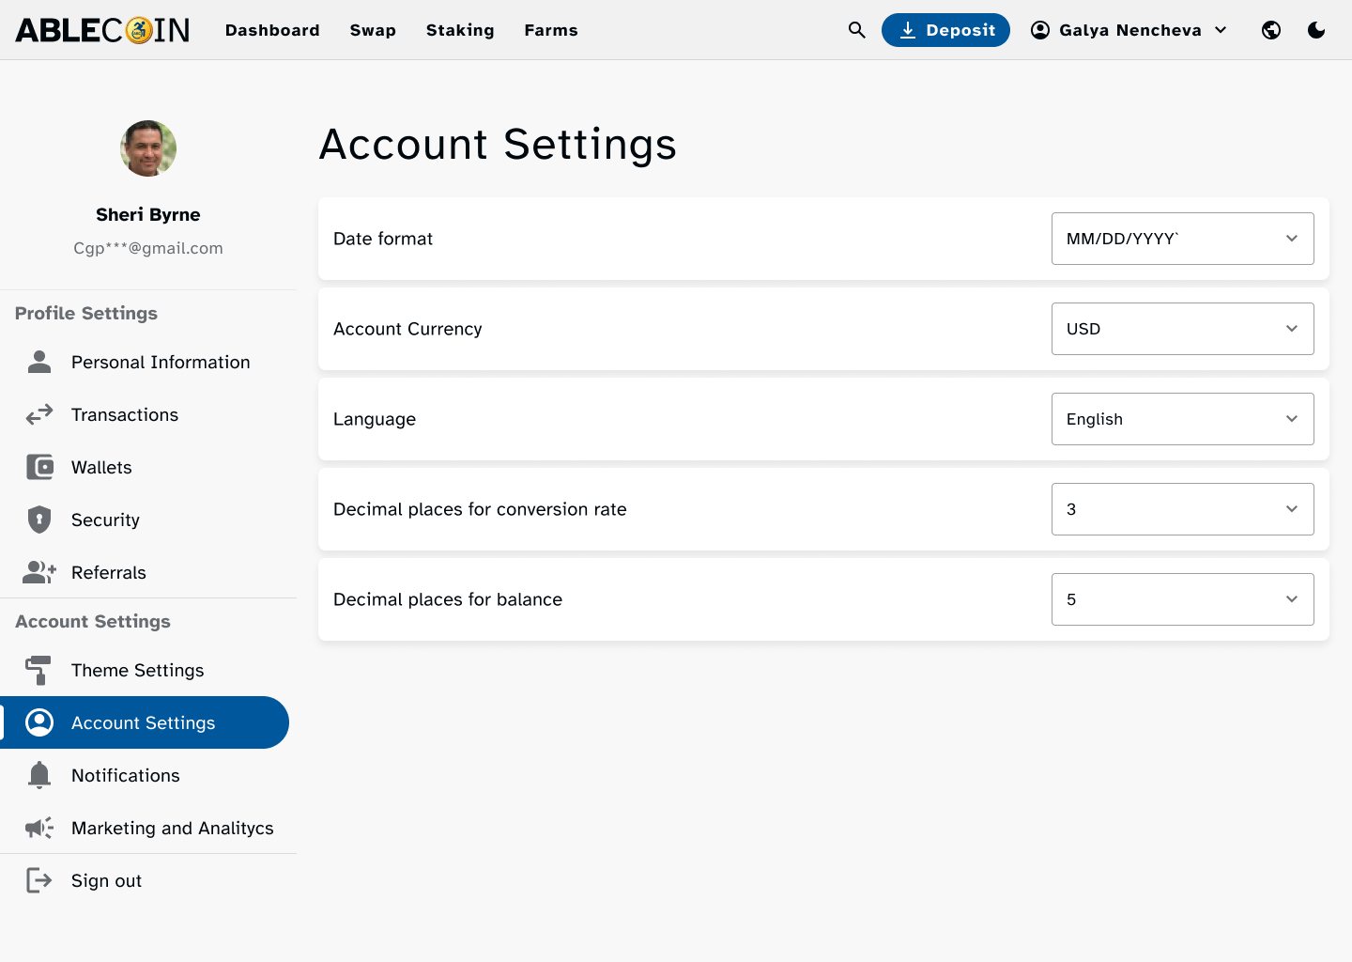Click the Personal Information person icon
The width and height of the screenshot is (1352, 962).
pyautogui.click(x=39, y=362)
